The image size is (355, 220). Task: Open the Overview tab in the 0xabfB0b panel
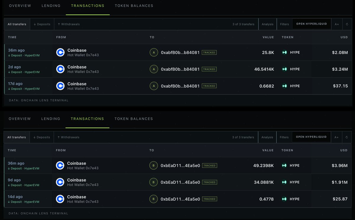tap(20, 6)
